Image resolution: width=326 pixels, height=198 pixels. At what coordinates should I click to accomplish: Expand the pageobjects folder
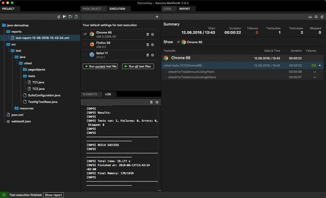[x=25, y=69]
